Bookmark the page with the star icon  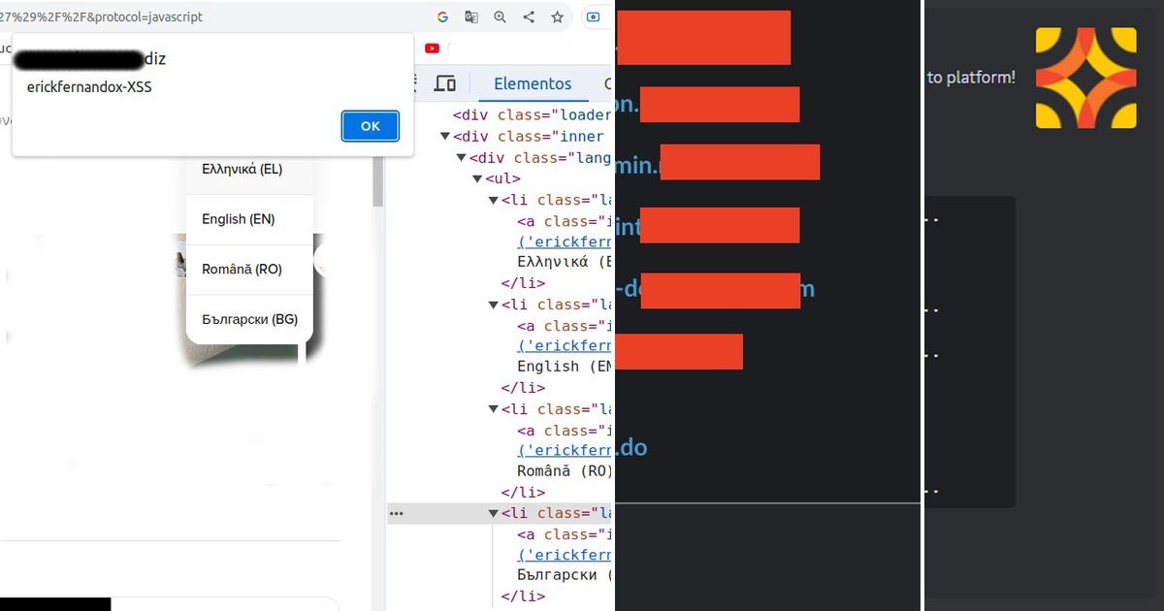coord(556,16)
